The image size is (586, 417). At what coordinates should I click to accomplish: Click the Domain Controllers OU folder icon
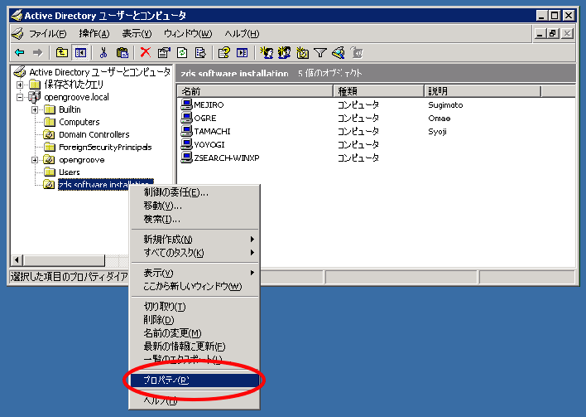pyautogui.click(x=49, y=134)
